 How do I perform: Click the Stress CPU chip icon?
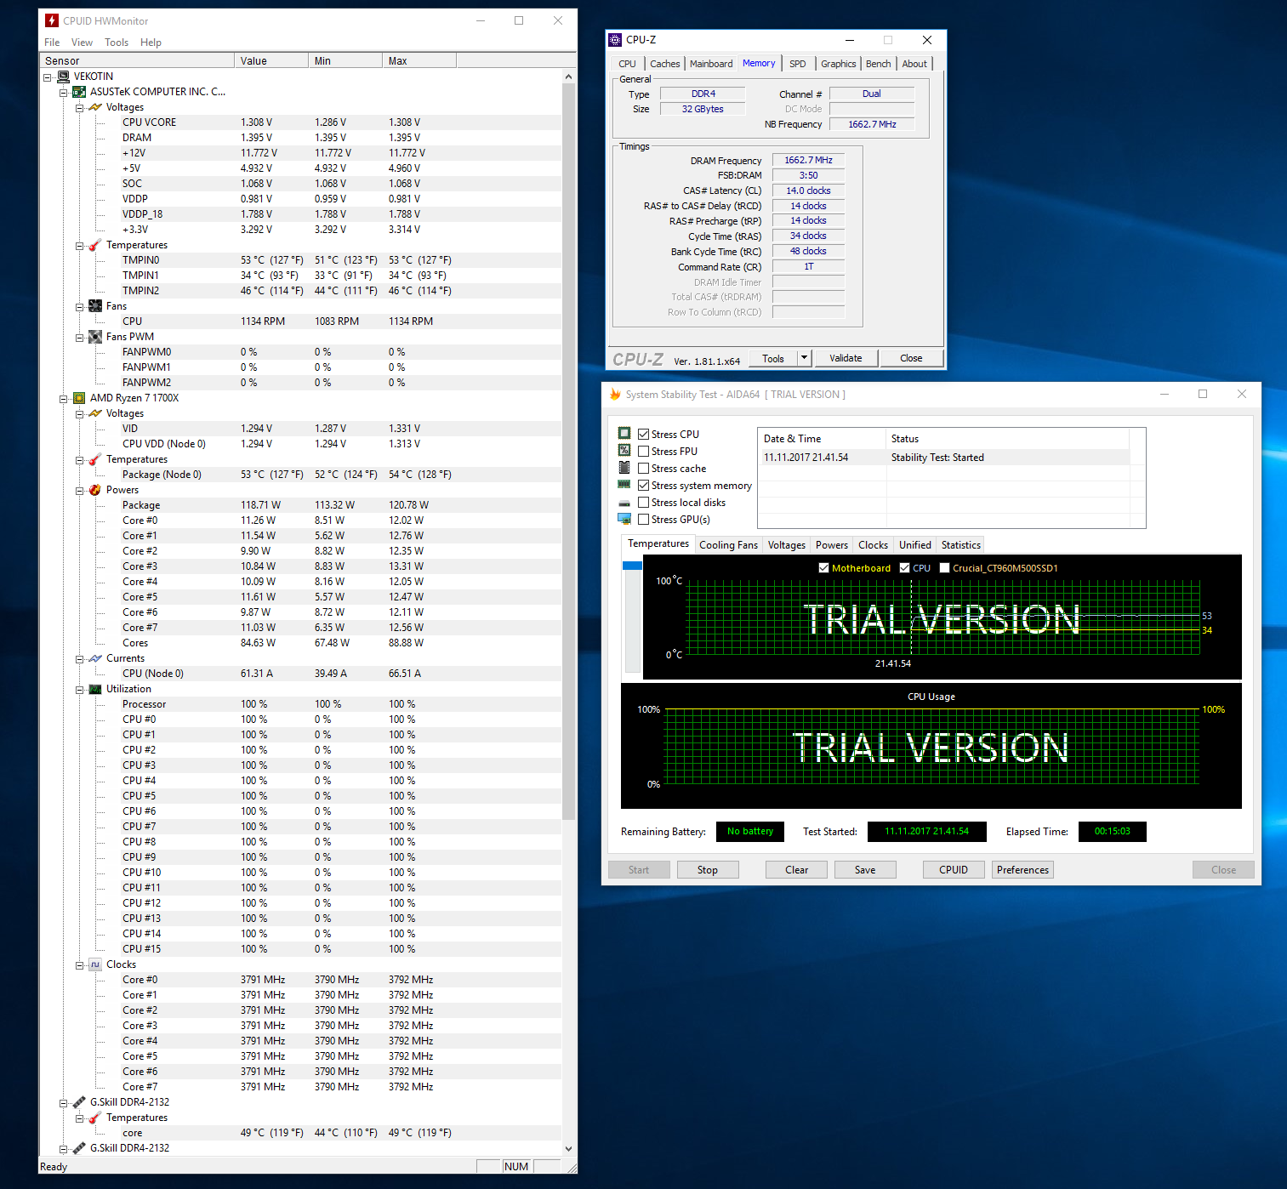click(624, 434)
